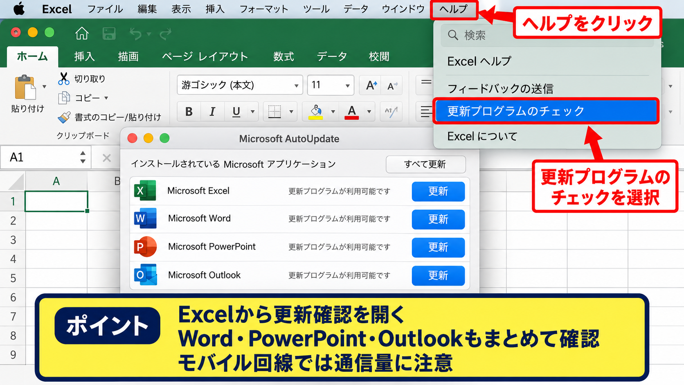The image size is (684, 385).
Task: Choose Excel ヘルプ from the menu
Action: 479,61
